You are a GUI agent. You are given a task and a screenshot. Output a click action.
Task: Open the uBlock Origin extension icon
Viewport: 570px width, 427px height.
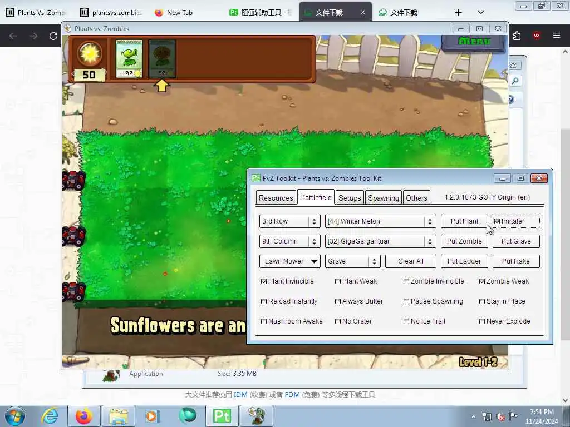pyautogui.click(x=537, y=36)
